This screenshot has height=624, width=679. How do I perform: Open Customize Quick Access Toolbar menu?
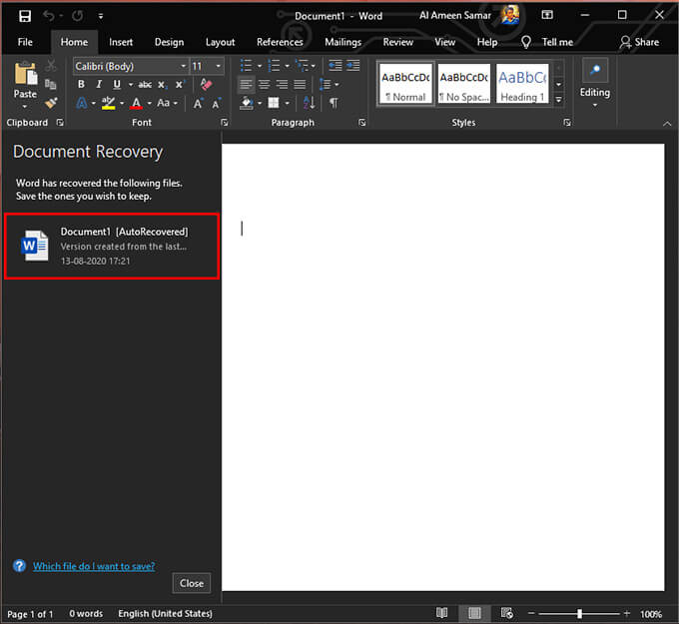click(101, 16)
